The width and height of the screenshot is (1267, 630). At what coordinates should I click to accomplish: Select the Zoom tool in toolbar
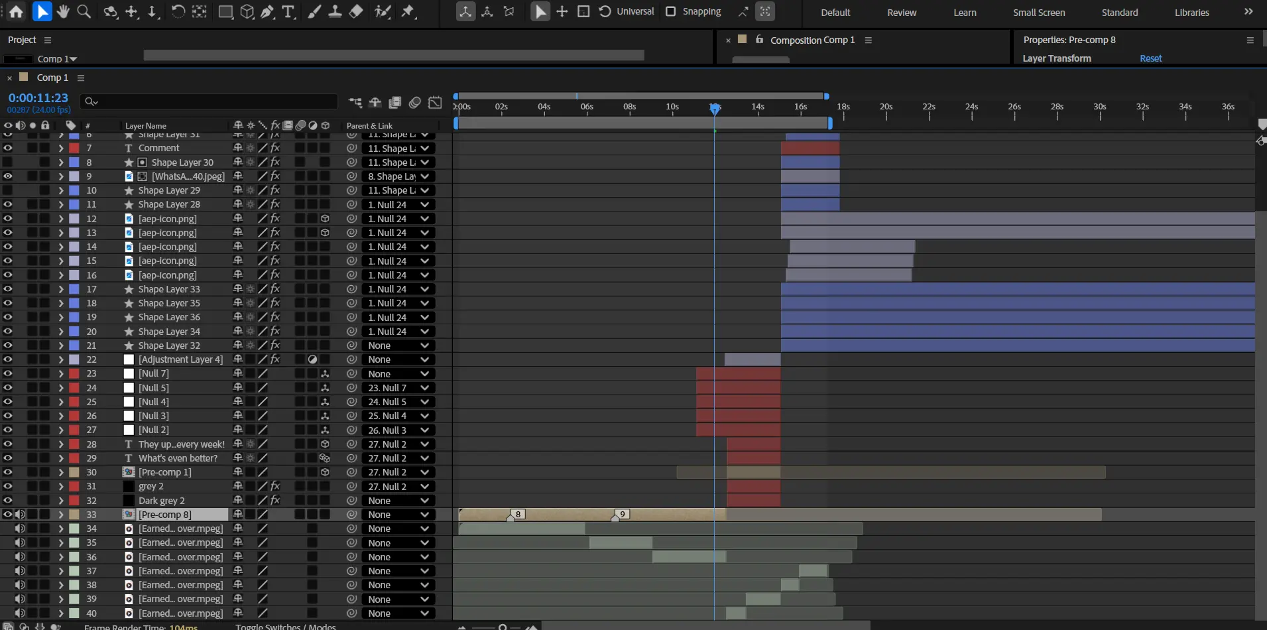pyautogui.click(x=84, y=11)
